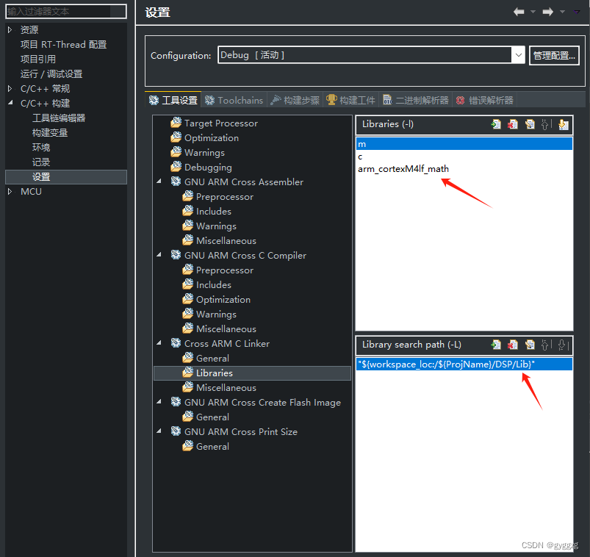
Task: Open the Configuration dropdown
Action: [519, 55]
